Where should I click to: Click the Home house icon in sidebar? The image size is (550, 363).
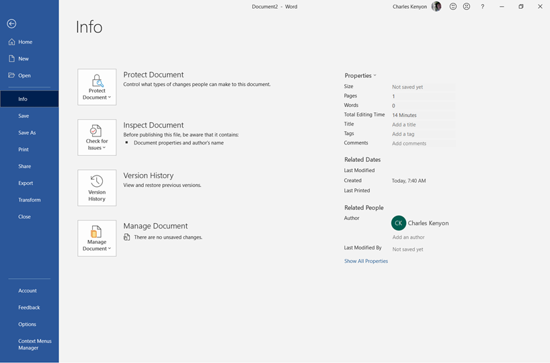tap(11, 42)
